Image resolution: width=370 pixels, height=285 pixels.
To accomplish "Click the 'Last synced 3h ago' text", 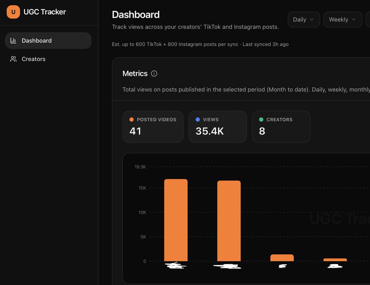I will click(265, 44).
